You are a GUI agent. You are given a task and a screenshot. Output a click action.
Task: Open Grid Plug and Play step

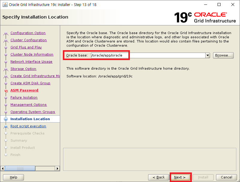click(26, 47)
